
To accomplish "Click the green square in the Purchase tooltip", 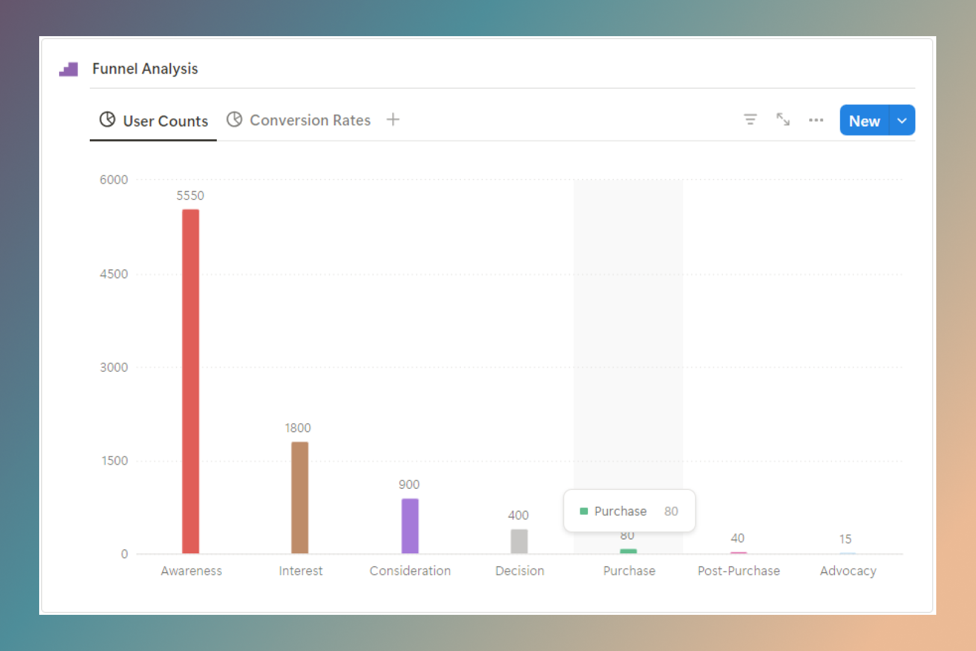I will 584,511.
